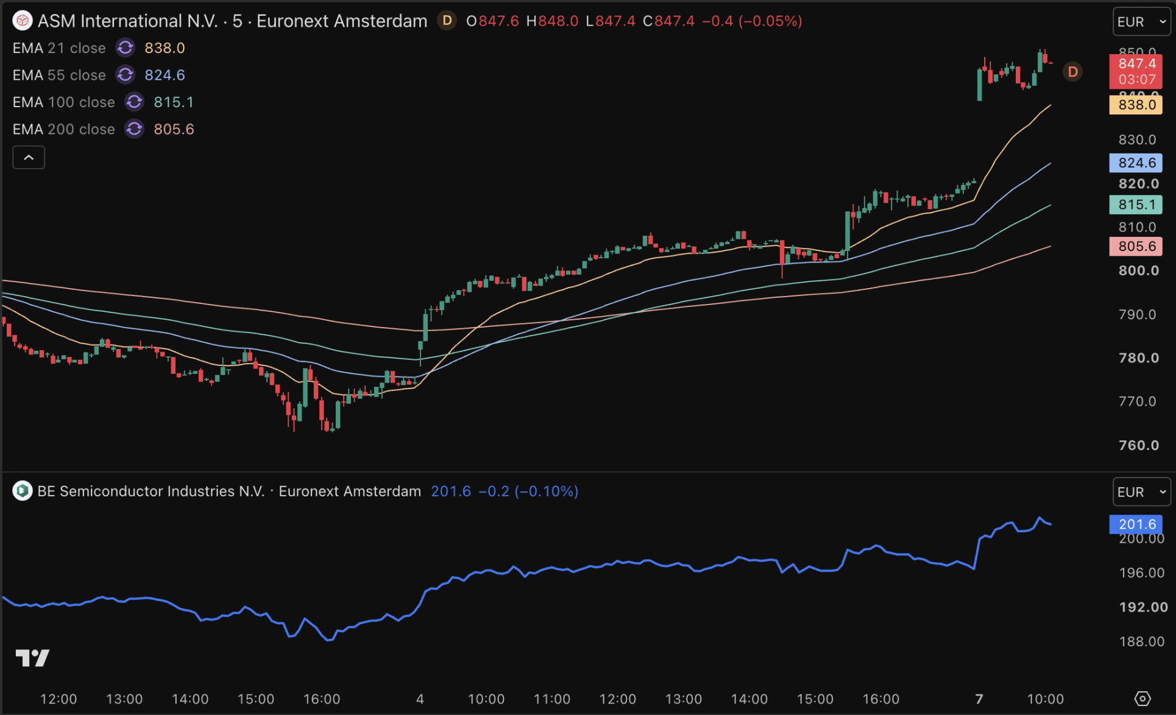Click the orange D badge beside Euronext Amsterdam
Screen dimensions: 1176x715
pos(447,21)
